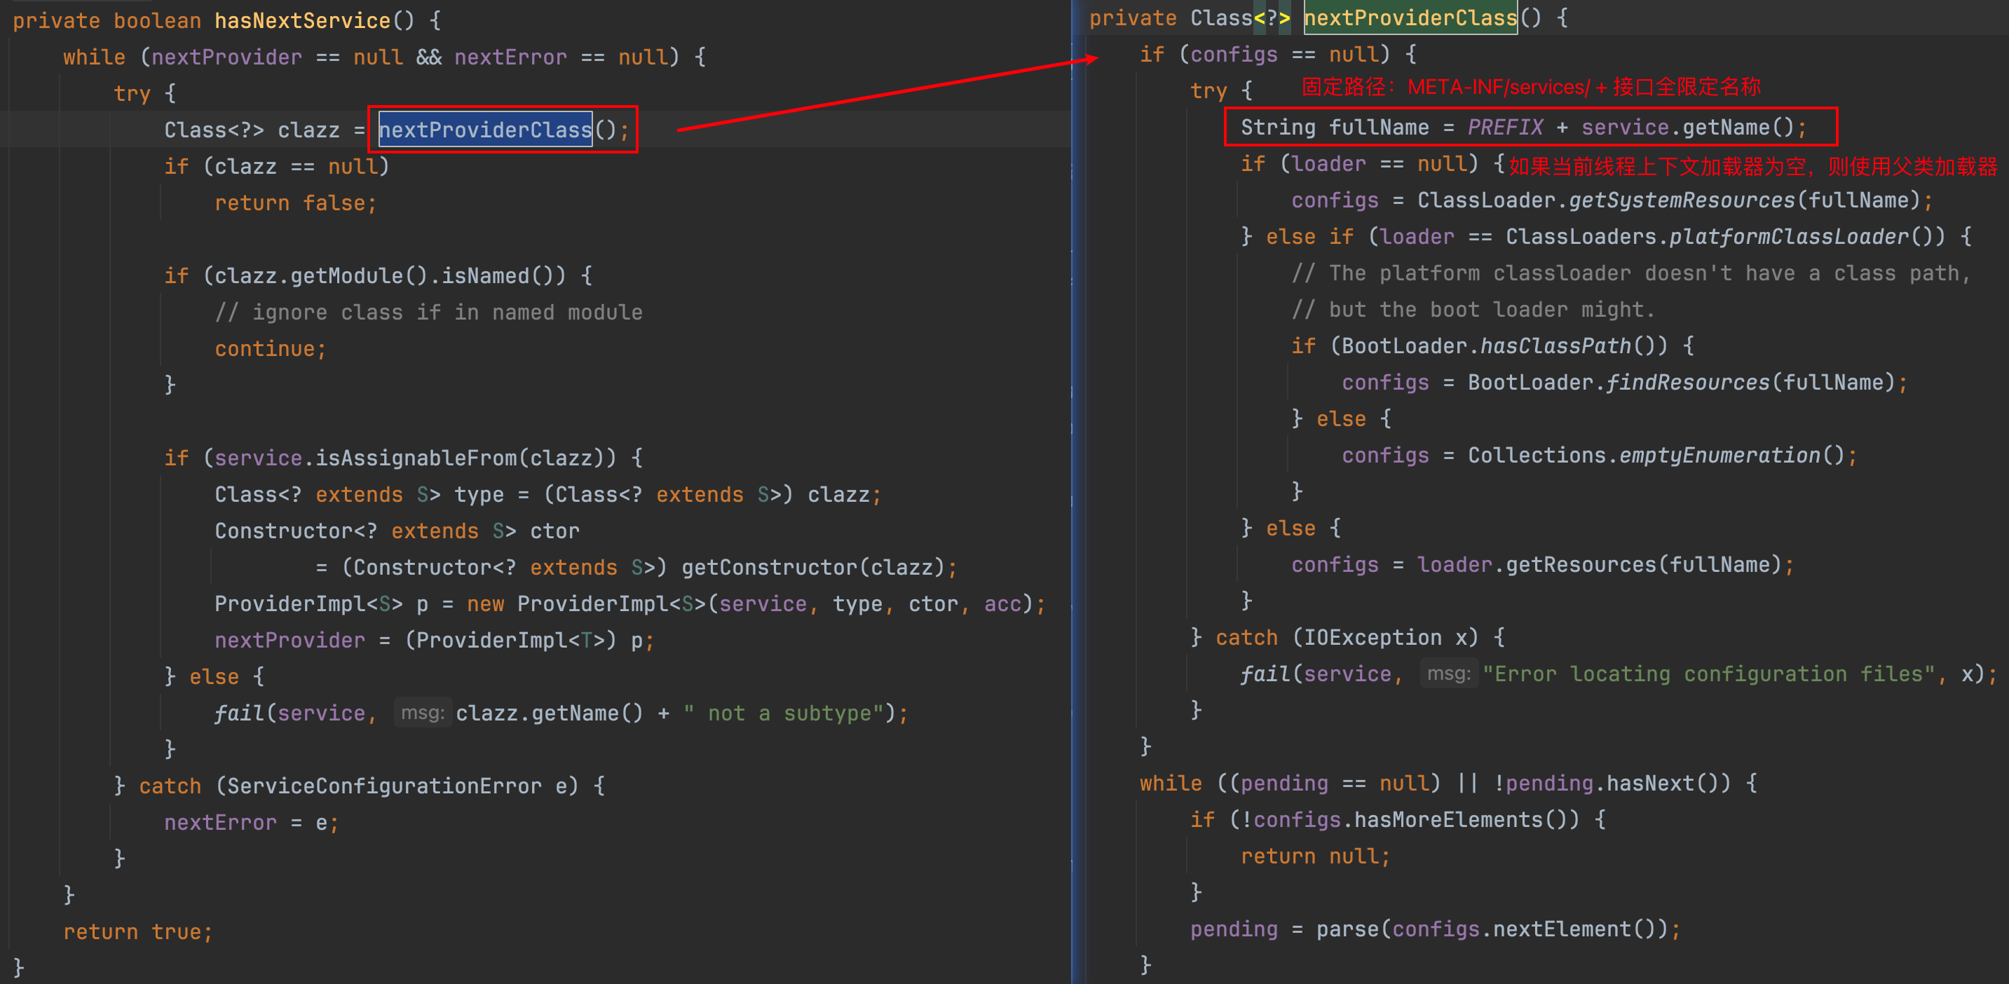Click the highlighted nextProviderClass call

[485, 130]
